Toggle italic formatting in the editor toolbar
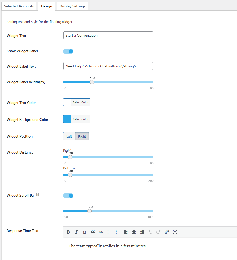Image resolution: width=237 pixels, height=260 pixels. tap(76, 232)
